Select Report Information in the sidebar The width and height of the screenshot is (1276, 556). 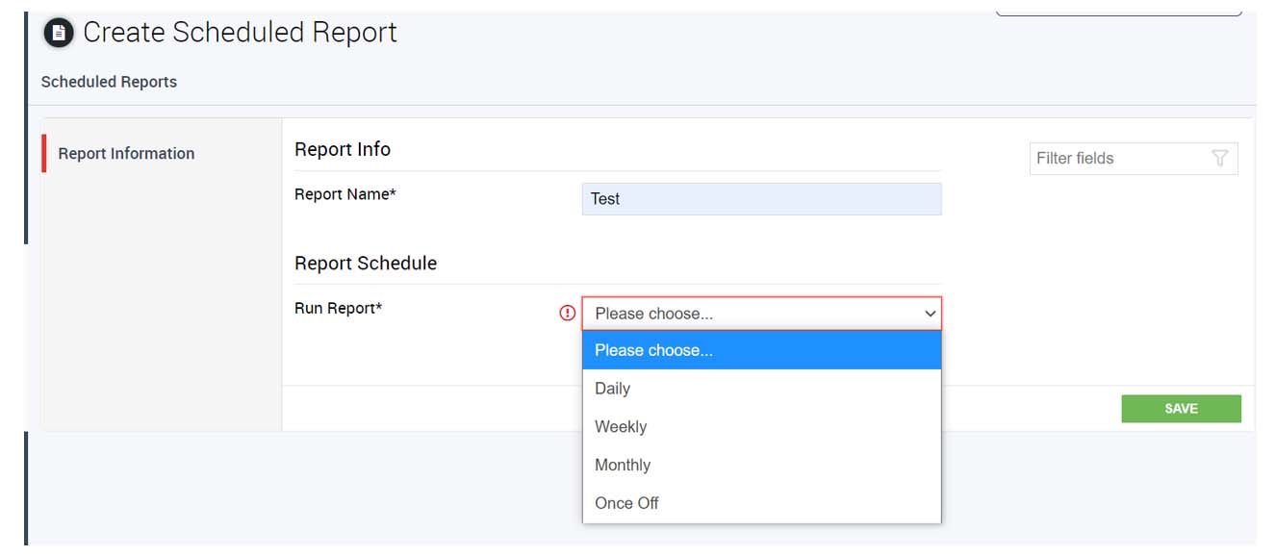tap(126, 153)
